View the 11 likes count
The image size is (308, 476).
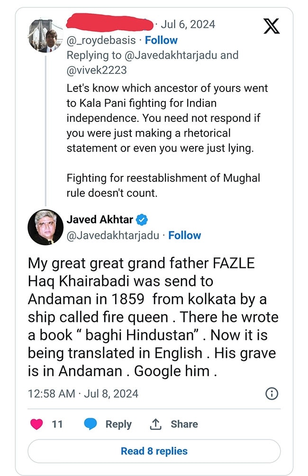click(57, 424)
